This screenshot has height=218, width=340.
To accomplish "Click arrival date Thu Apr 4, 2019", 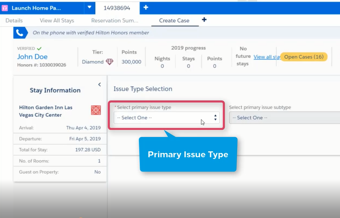I will click(84, 128).
